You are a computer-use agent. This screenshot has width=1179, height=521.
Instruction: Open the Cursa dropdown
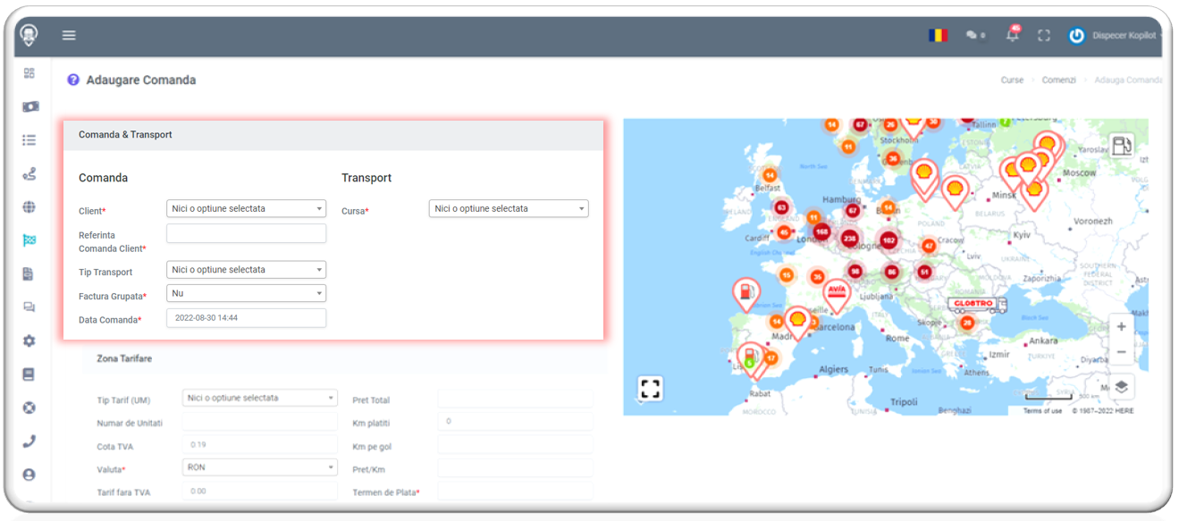(509, 209)
